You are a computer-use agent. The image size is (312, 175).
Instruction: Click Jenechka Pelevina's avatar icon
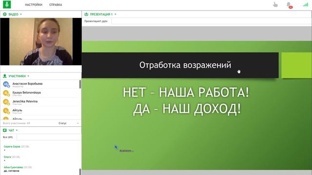pos(6,102)
